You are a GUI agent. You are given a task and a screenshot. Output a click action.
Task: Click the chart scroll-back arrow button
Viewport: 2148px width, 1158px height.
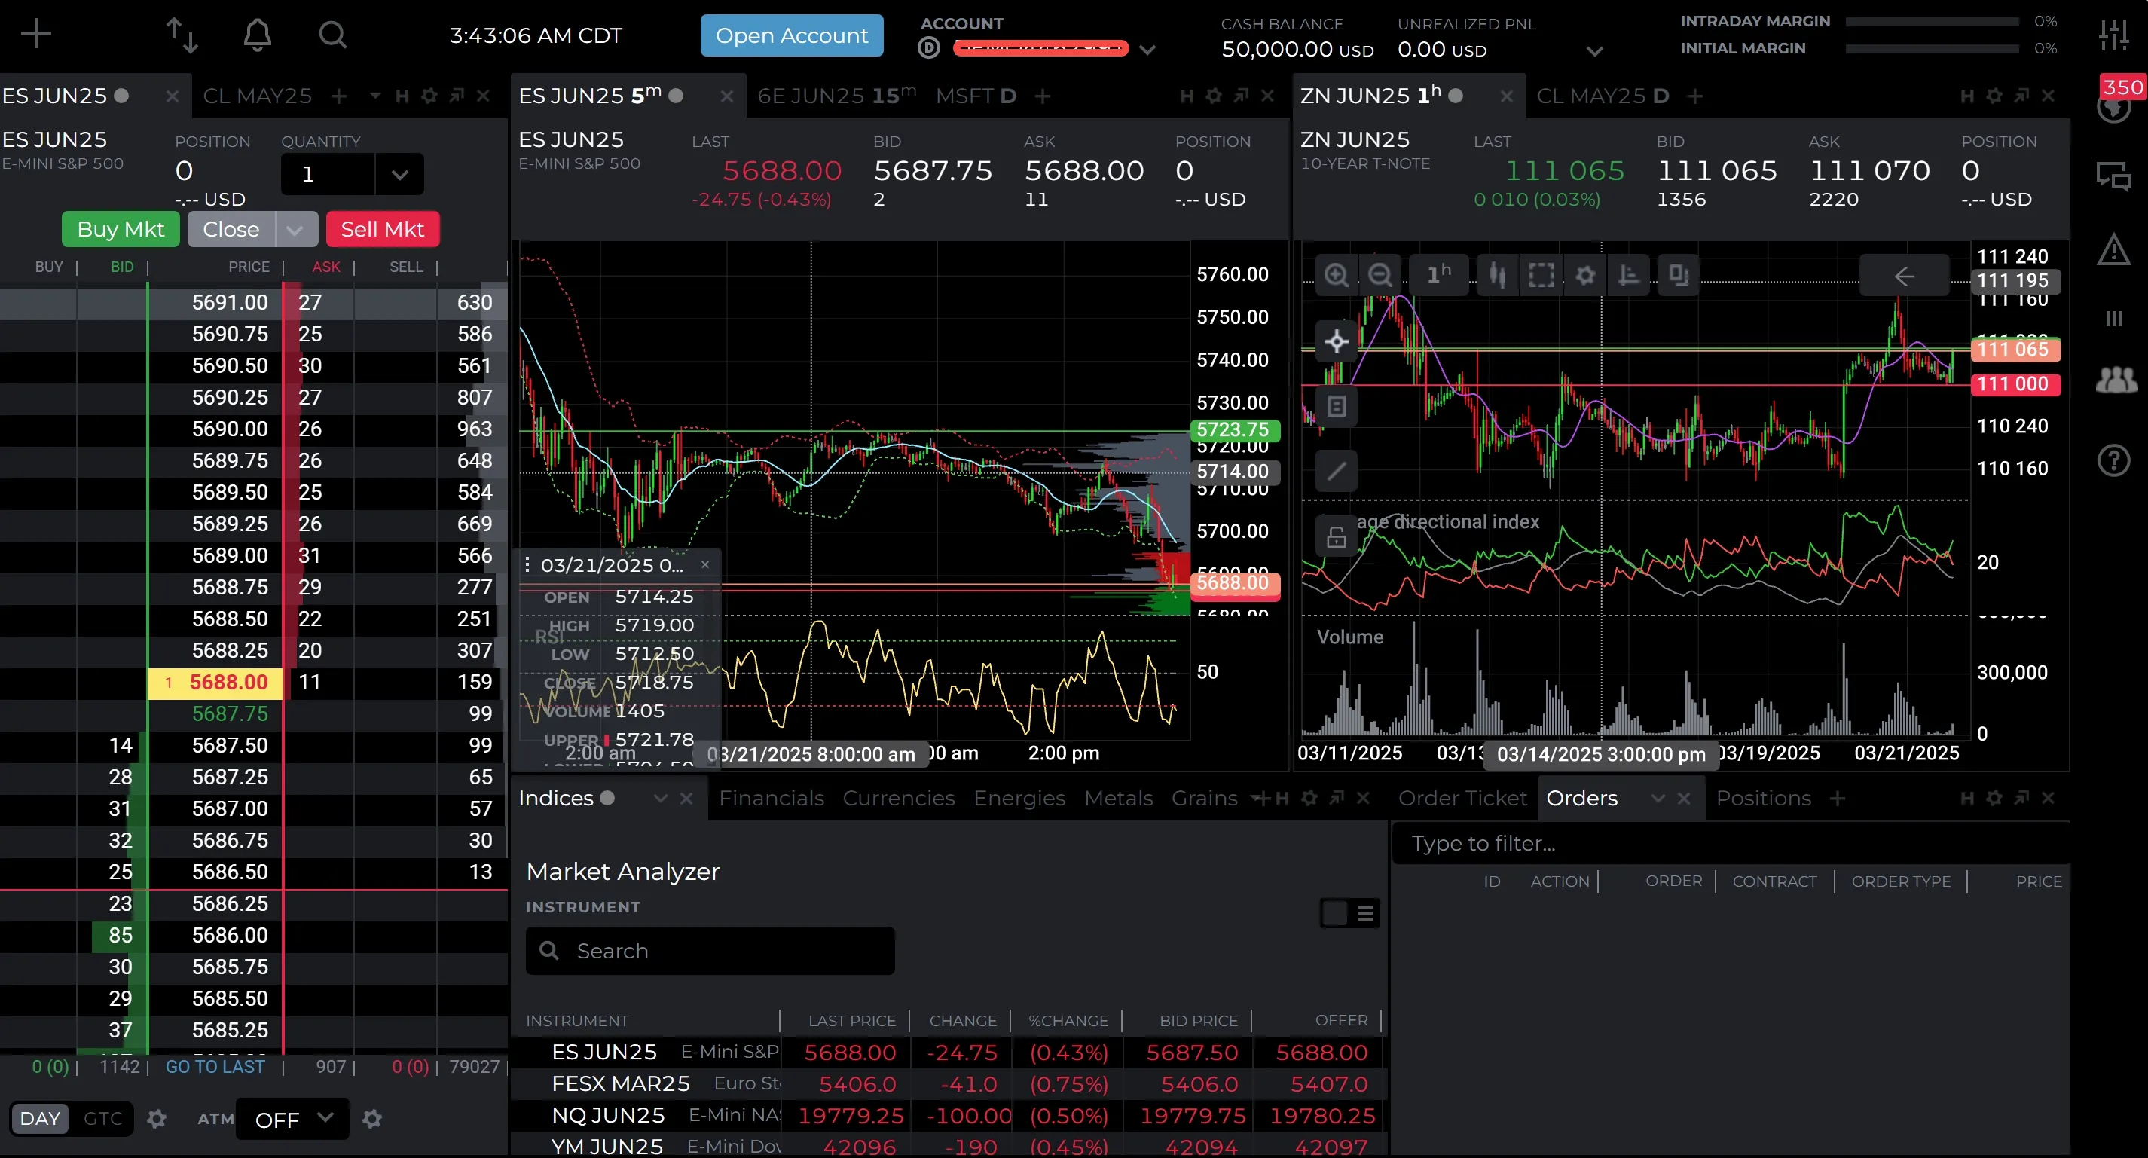[1904, 276]
